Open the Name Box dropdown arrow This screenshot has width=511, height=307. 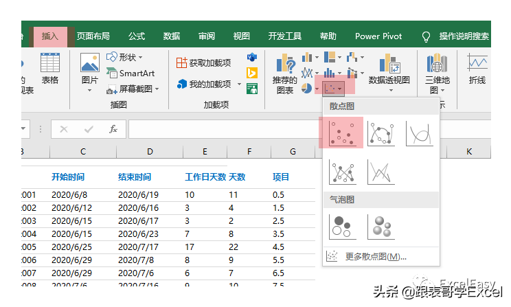(x=23, y=128)
